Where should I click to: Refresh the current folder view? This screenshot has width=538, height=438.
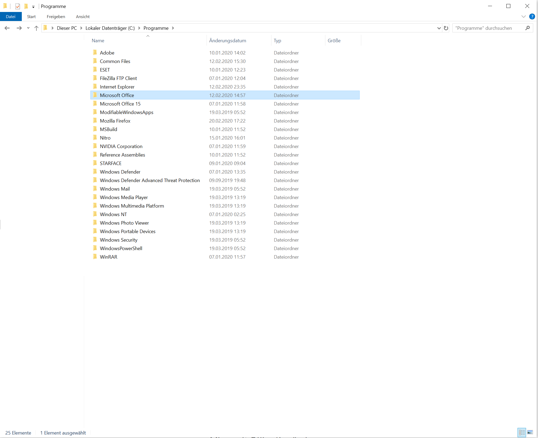coord(446,28)
